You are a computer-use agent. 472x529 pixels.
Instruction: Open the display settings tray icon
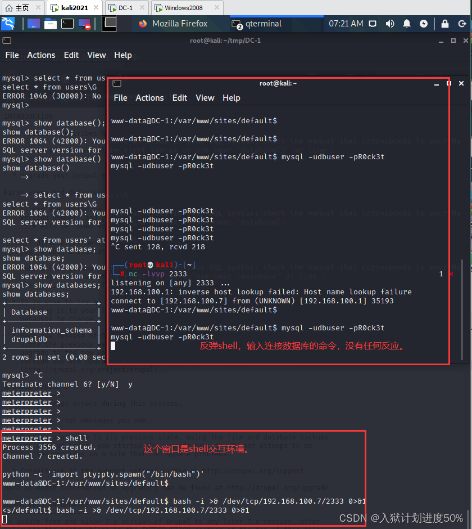pyautogui.click(x=373, y=24)
